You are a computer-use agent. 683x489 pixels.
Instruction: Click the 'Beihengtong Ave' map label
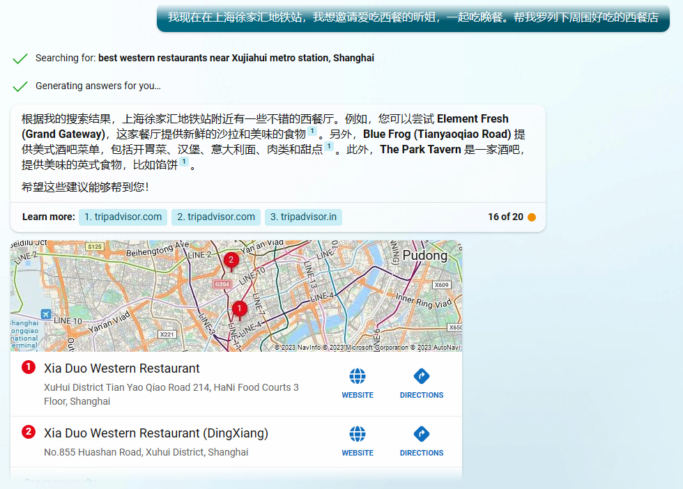coord(158,249)
